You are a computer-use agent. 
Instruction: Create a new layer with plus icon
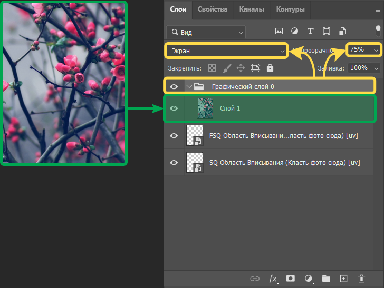(343, 279)
